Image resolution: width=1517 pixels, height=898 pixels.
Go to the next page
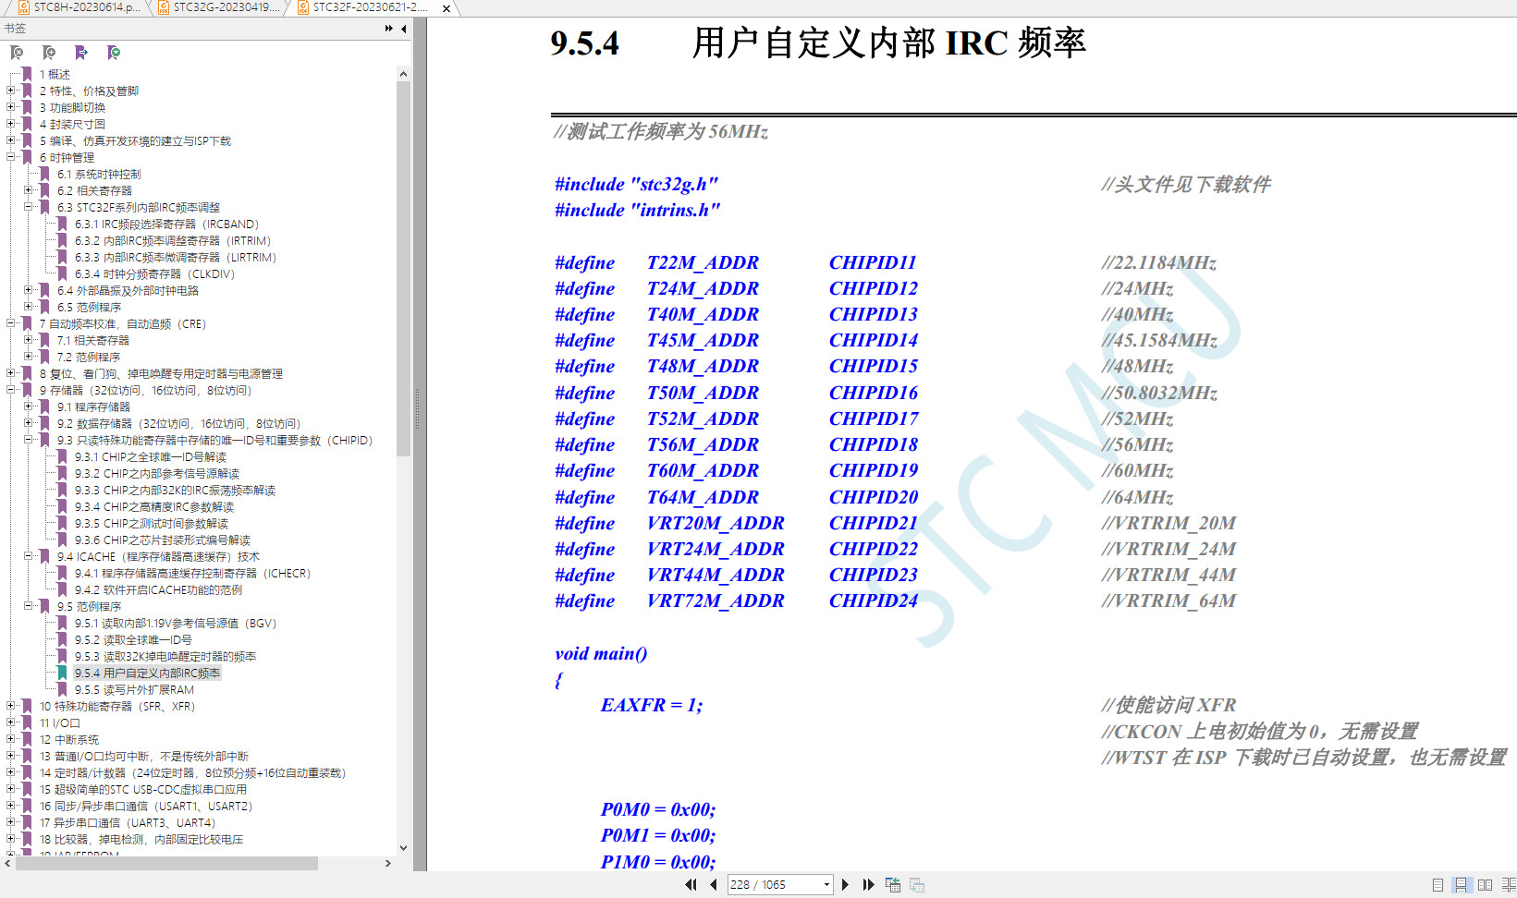[845, 884]
